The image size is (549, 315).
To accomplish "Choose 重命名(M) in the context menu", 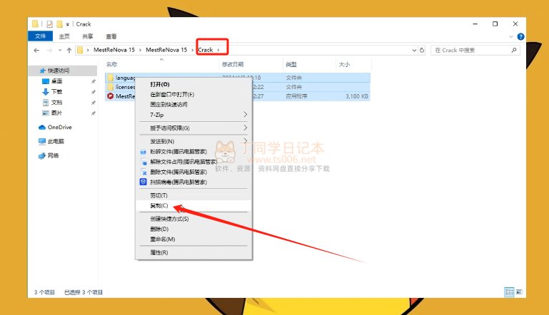I will (x=193, y=239).
